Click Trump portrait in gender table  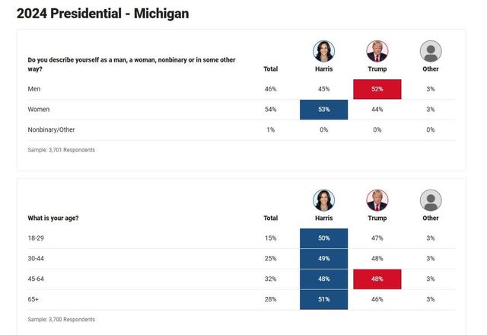coord(377,52)
